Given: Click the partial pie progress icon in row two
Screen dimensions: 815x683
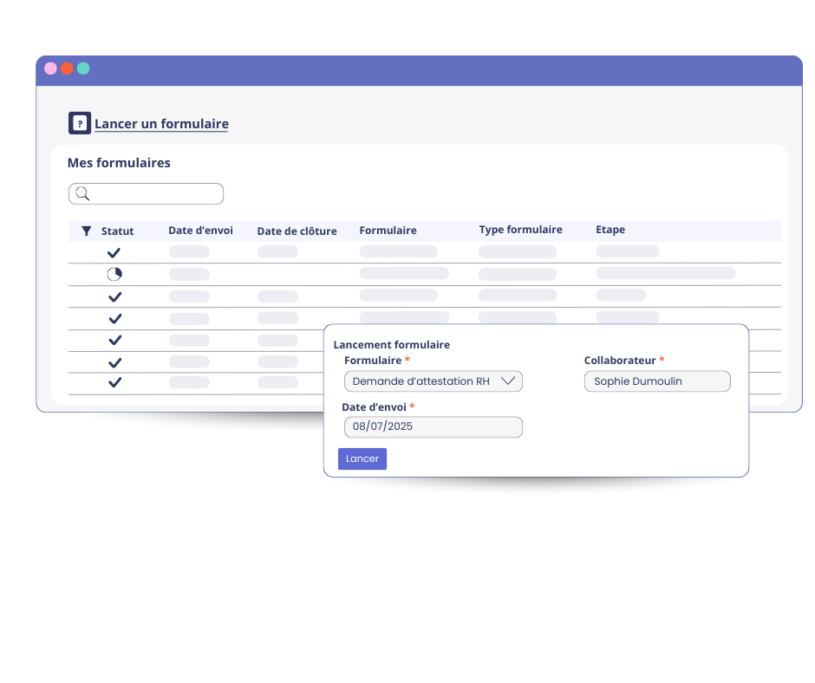Looking at the screenshot, I should (114, 274).
